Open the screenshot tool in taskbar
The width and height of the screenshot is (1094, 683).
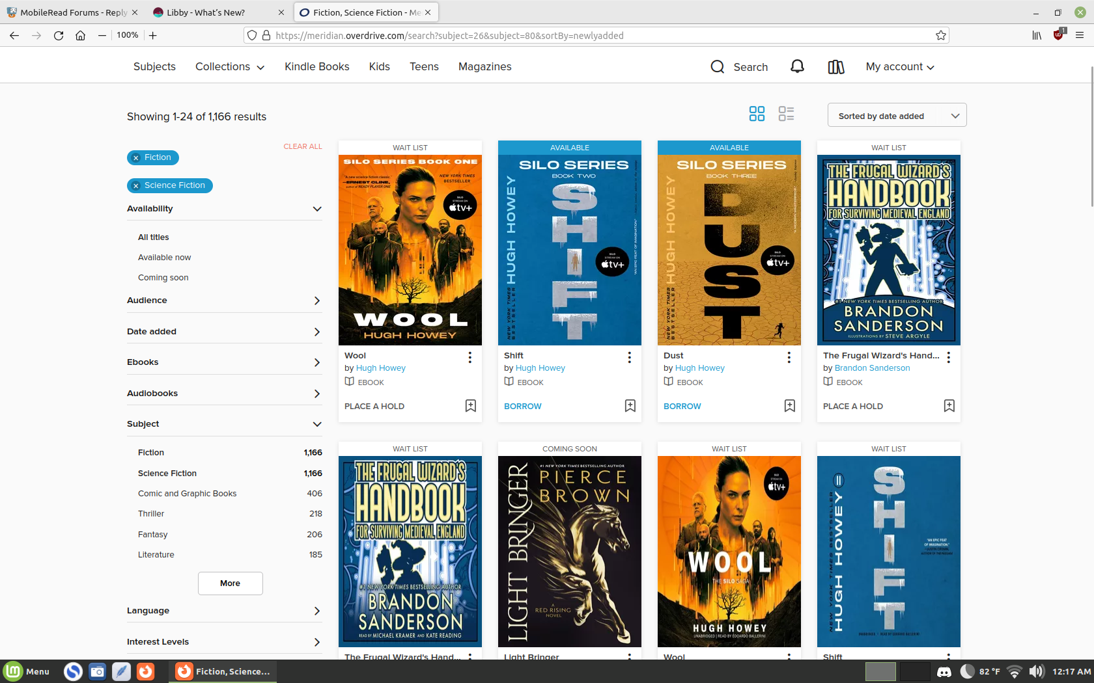[x=98, y=671]
